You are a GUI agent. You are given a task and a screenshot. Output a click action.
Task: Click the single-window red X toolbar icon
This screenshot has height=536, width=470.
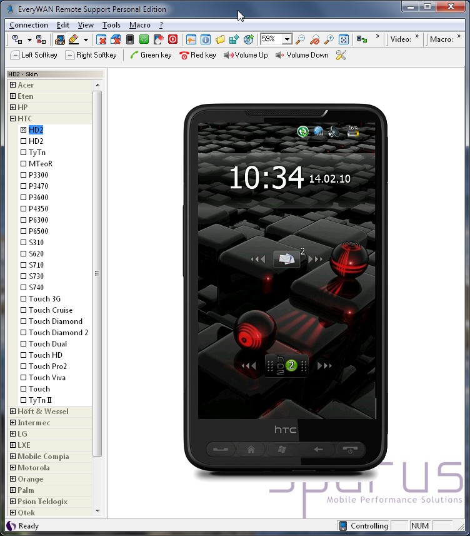click(x=101, y=39)
